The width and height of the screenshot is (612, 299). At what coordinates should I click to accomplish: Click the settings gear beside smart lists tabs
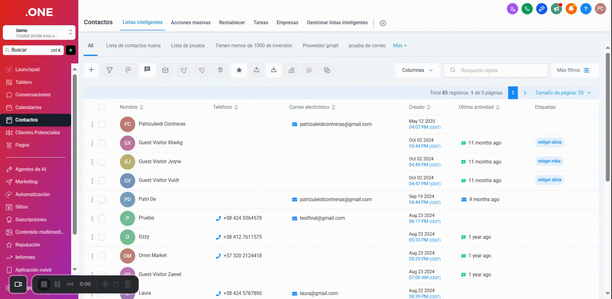pyautogui.click(x=383, y=23)
